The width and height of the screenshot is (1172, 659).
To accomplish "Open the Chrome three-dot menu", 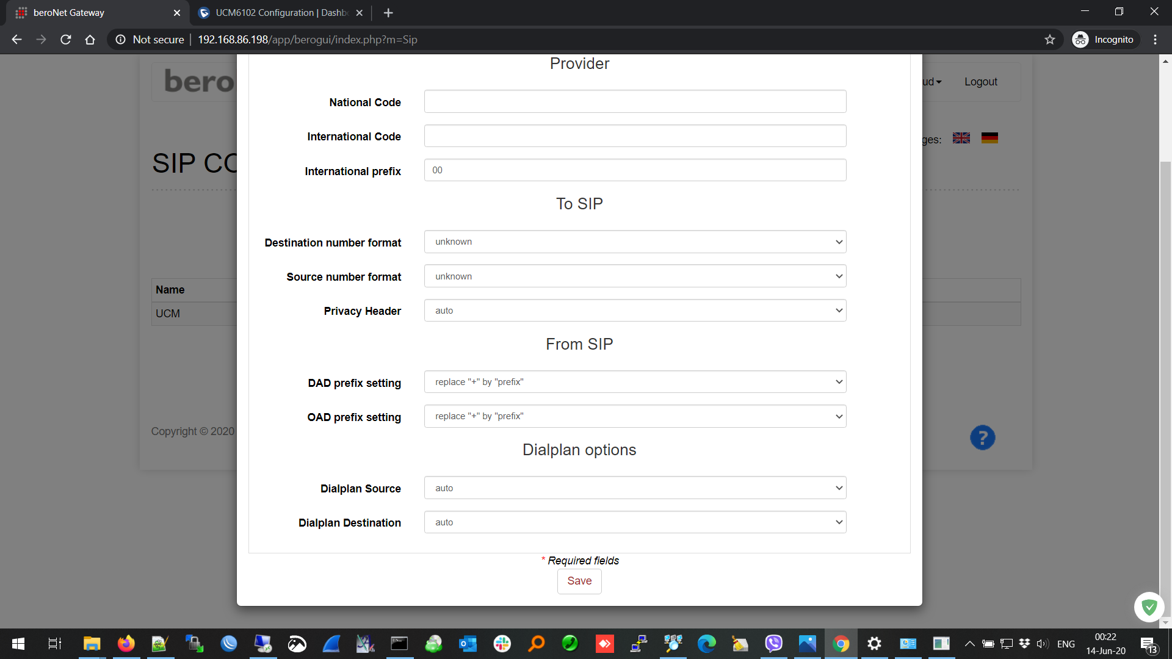I will pos(1155,40).
